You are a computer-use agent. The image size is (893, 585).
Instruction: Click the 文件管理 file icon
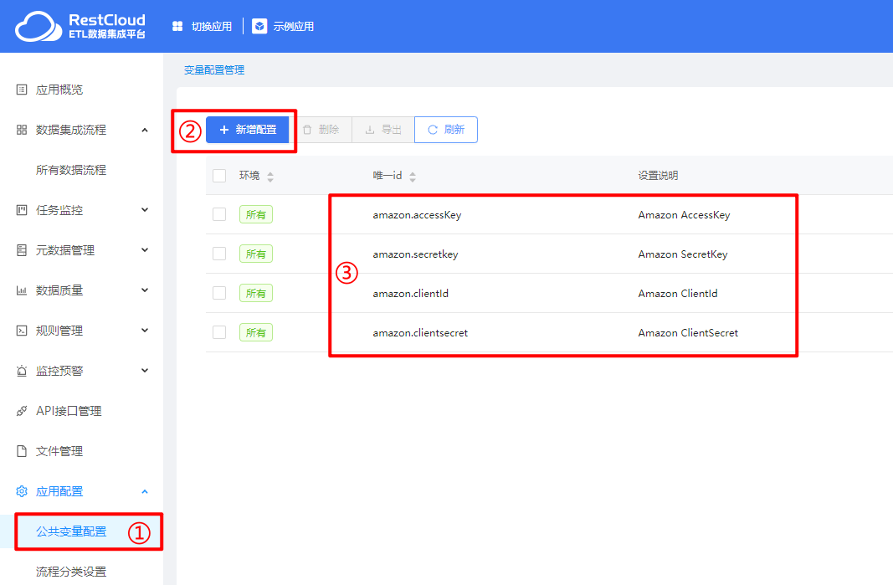pyautogui.click(x=22, y=451)
